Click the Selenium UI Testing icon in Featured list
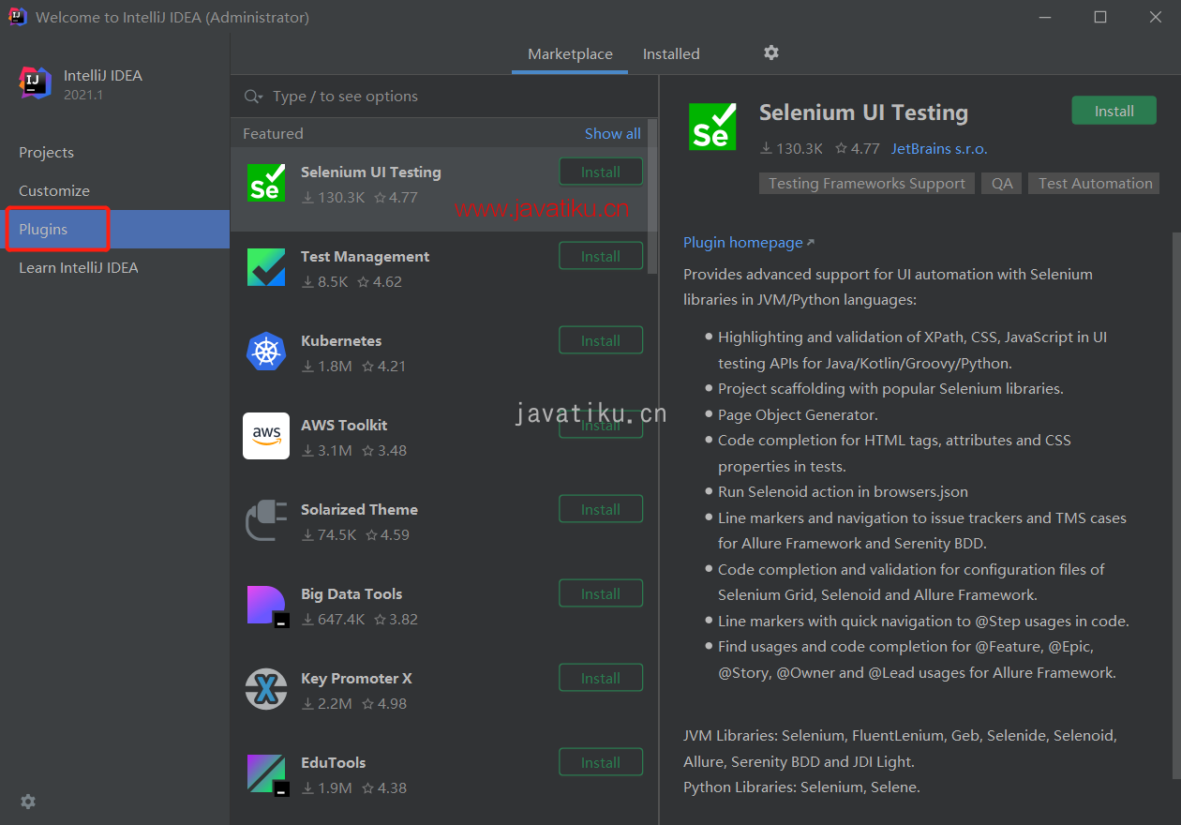Image resolution: width=1181 pixels, height=825 pixels. (x=266, y=183)
